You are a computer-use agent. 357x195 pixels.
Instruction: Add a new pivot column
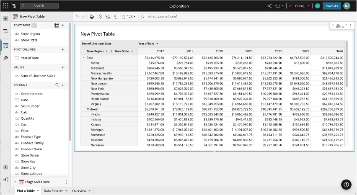click(62, 49)
